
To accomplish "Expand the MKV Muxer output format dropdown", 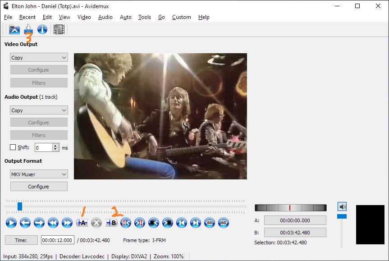I will pos(39,174).
